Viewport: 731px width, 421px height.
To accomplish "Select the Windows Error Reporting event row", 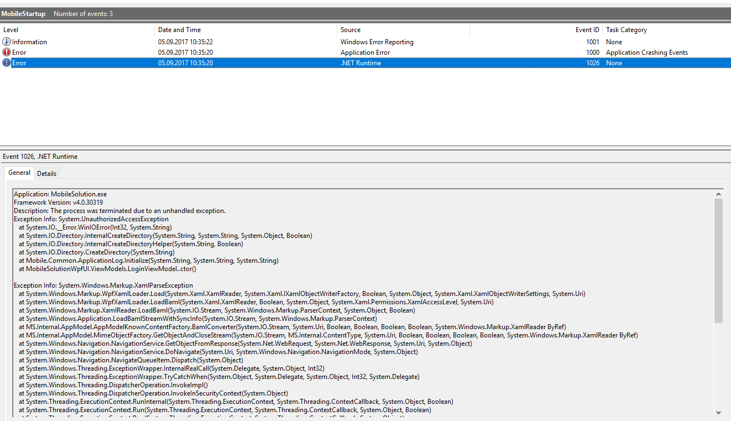I will coord(221,41).
